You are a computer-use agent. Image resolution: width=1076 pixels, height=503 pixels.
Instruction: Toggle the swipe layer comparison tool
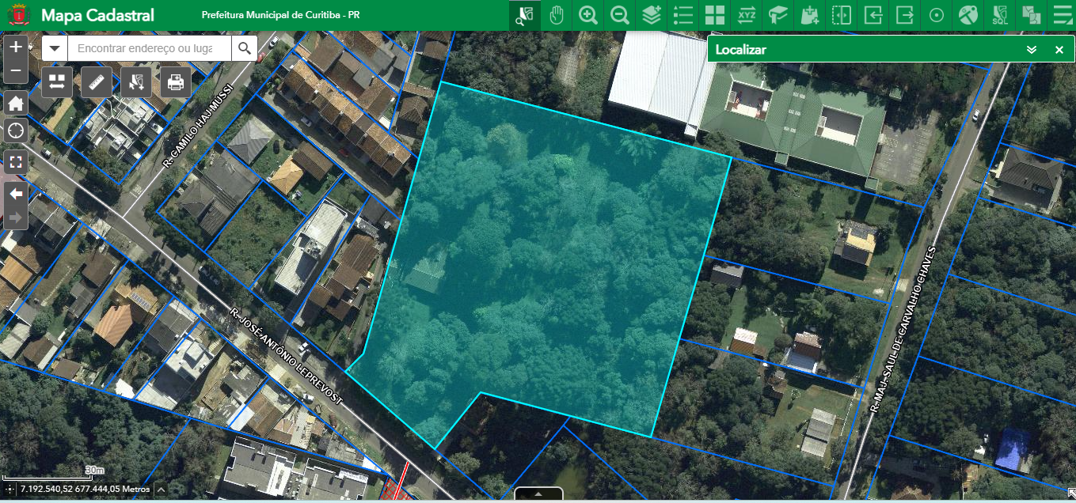(x=842, y=15)
